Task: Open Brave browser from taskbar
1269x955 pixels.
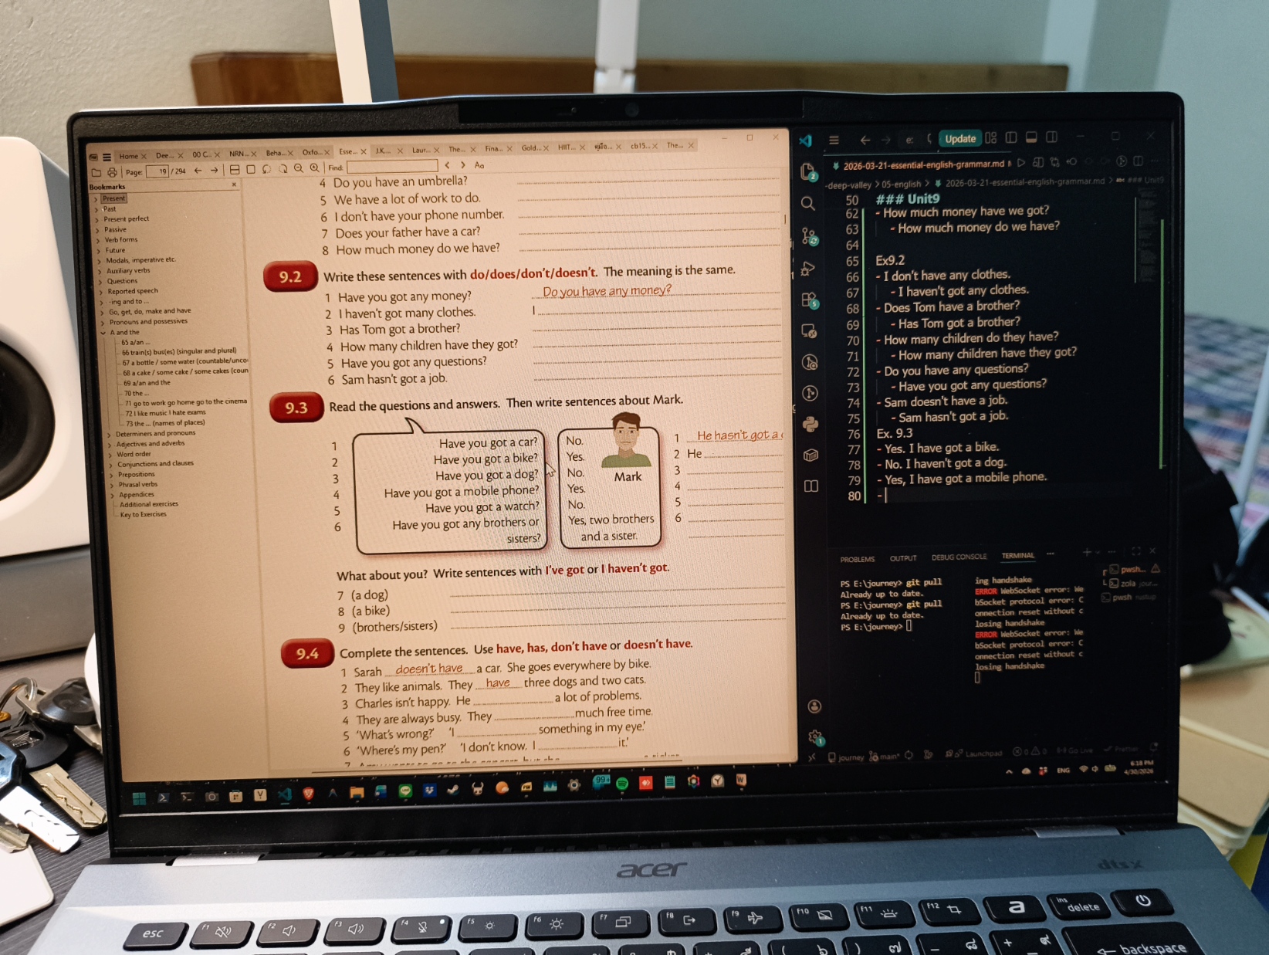Action: pyautogui.click(x=308, y=793)
